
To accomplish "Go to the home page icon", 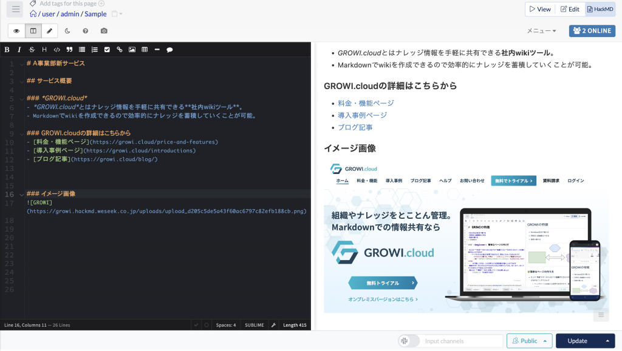I will pos(33,14).
